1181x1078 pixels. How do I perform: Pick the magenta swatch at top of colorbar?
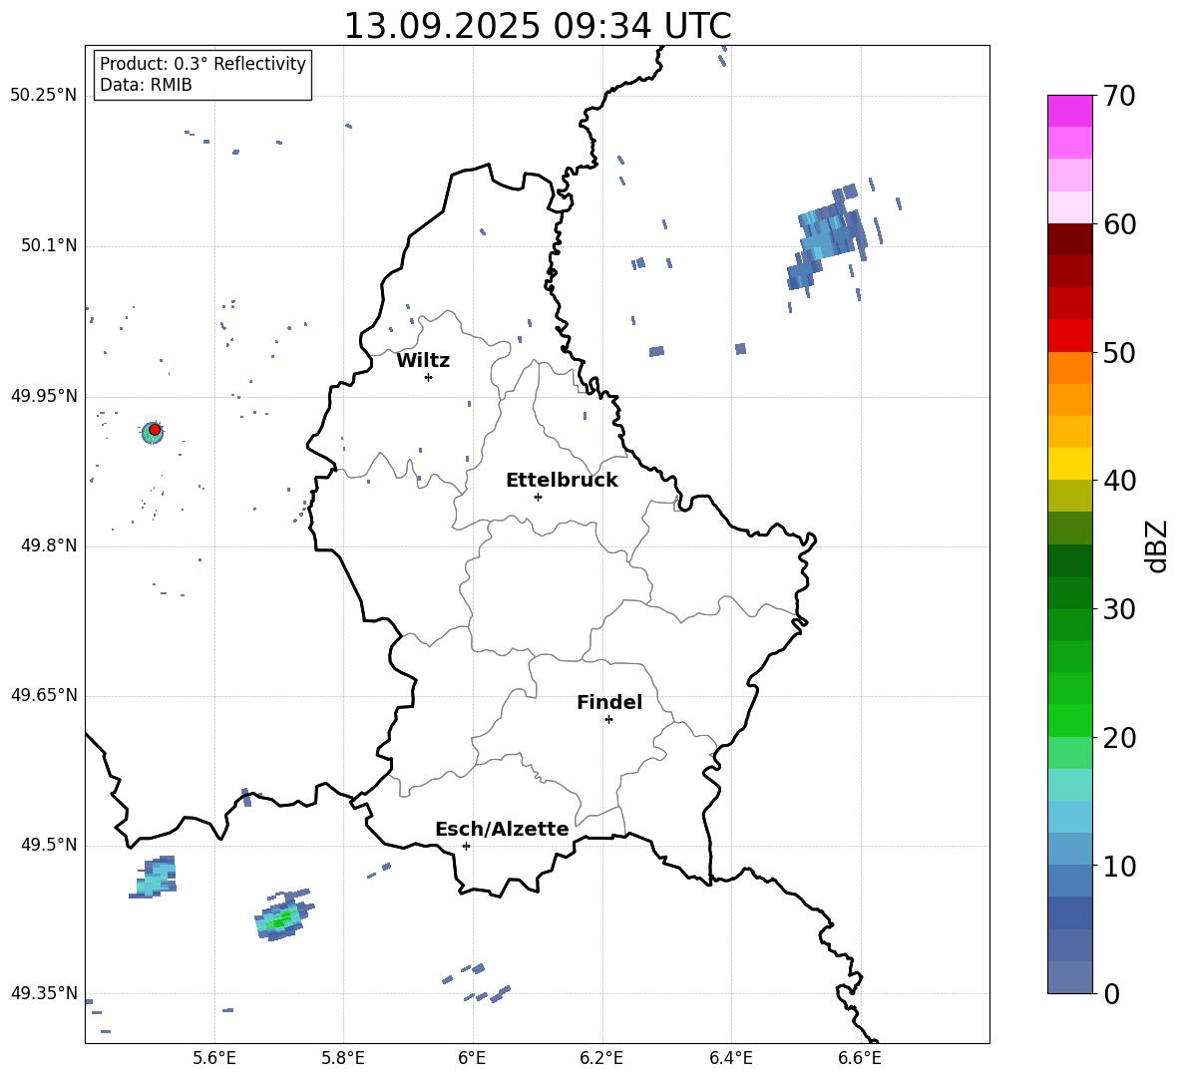point(1069,111)
